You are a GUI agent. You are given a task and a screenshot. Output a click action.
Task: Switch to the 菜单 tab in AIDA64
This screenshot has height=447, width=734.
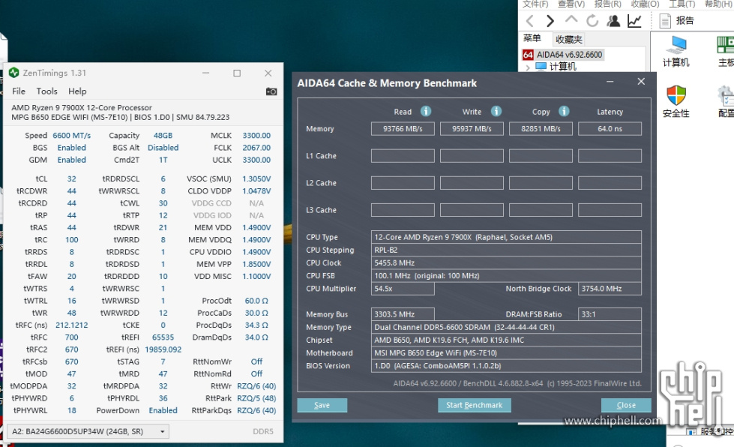point(532,38)
